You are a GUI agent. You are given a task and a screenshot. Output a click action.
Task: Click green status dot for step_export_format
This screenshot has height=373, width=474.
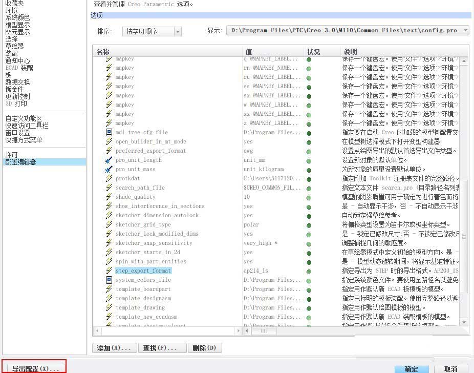[x=309, y=272]
